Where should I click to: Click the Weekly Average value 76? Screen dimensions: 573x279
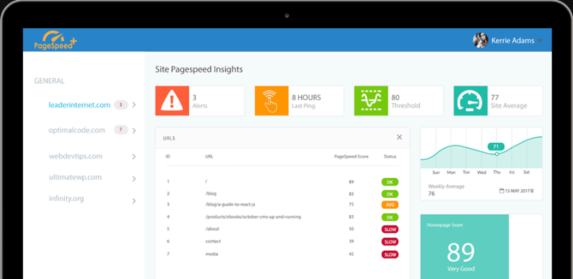pos(432,194)
